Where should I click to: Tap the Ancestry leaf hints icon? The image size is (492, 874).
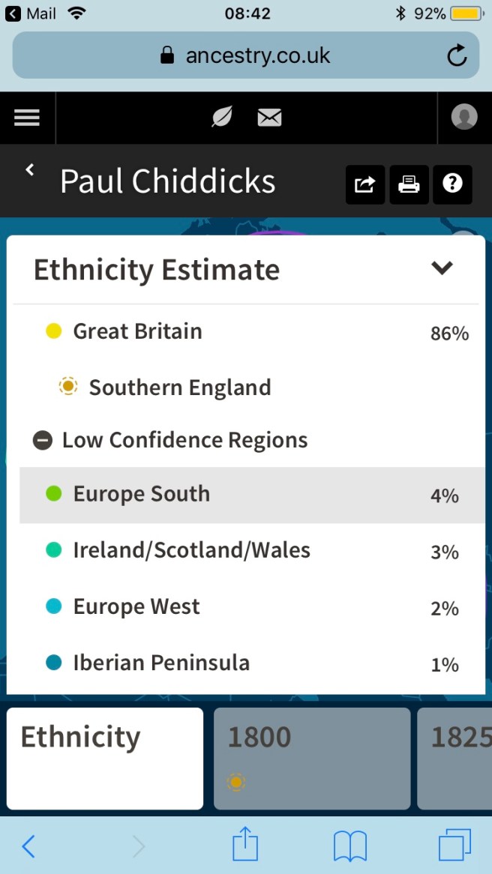[221, 117]
